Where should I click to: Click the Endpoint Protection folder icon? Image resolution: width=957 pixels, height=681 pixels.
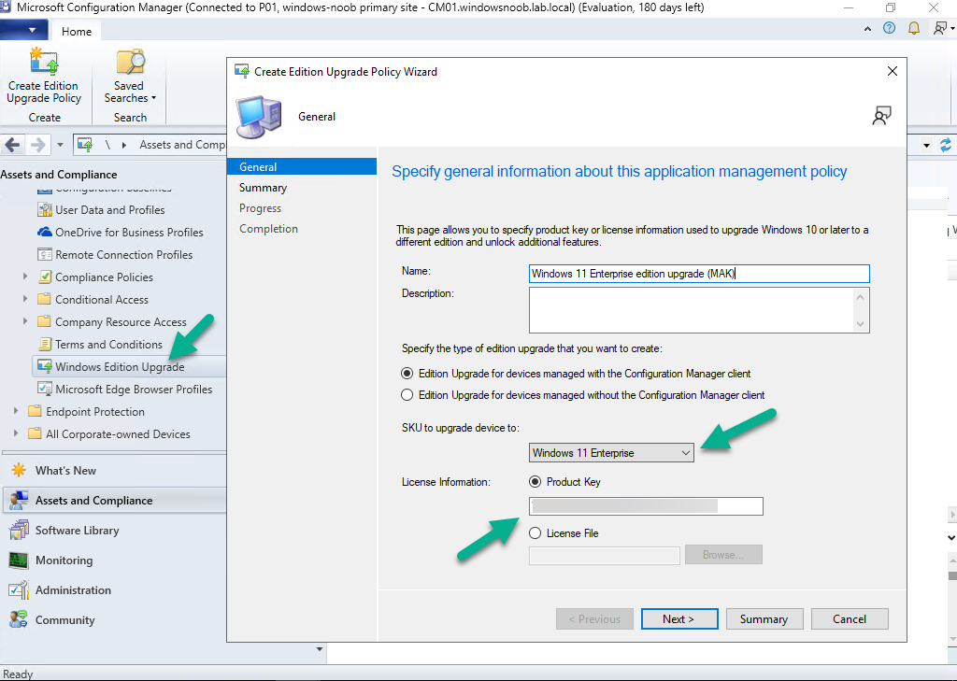(x=36, y=411)
